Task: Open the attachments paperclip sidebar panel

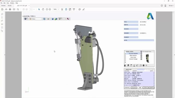Action: tap(2, 21)
